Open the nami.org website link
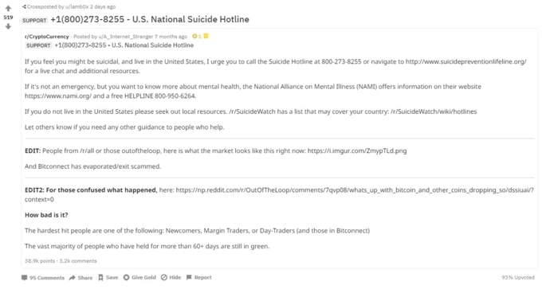This screenshot has height=289, width=542. point(58,96)
